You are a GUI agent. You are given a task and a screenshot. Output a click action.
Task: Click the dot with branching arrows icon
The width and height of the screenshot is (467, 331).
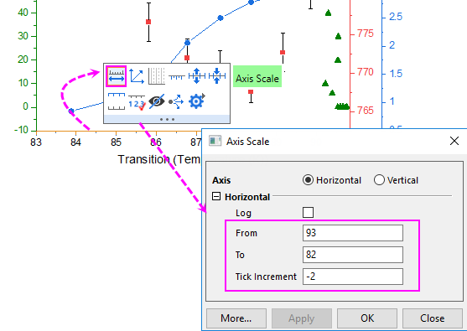pyautogui.click(x=176, y=101)
